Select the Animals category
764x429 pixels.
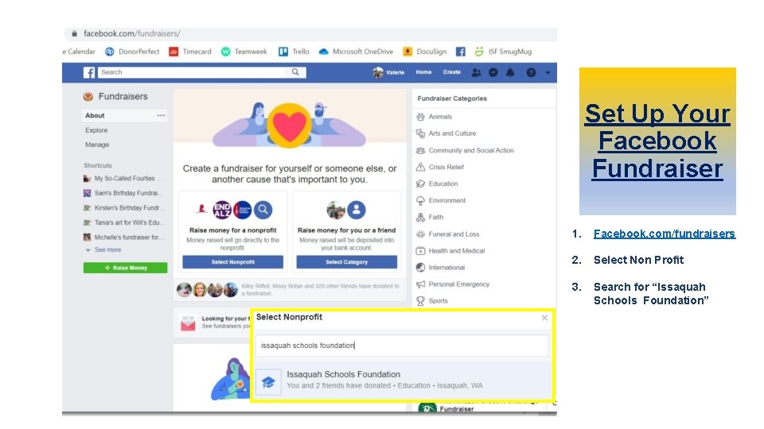pyautogui.click(x=435, y=117)
